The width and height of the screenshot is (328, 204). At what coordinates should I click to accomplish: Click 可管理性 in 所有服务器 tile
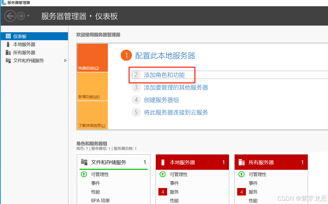[x=257, y=174]
